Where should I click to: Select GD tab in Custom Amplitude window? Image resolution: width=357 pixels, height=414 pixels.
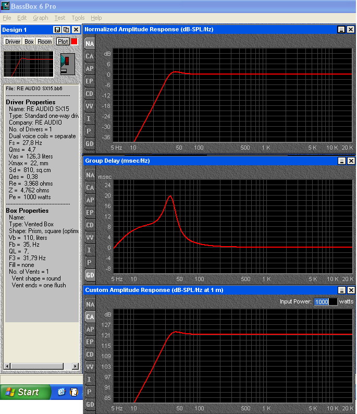point(90,404)
